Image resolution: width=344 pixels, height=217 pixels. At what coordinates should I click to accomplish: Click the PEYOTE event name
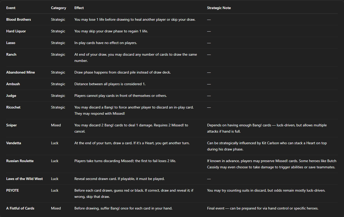[x=12, y=190]
